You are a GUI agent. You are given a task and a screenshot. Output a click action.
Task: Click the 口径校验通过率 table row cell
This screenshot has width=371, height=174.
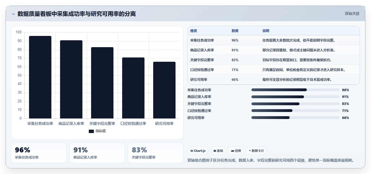(x=202, y=70)
